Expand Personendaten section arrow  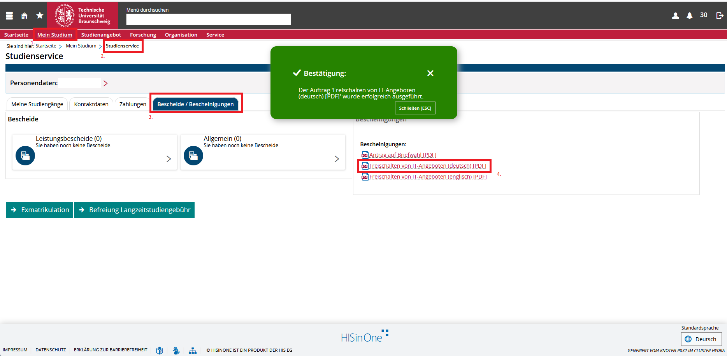click(105, 83)
